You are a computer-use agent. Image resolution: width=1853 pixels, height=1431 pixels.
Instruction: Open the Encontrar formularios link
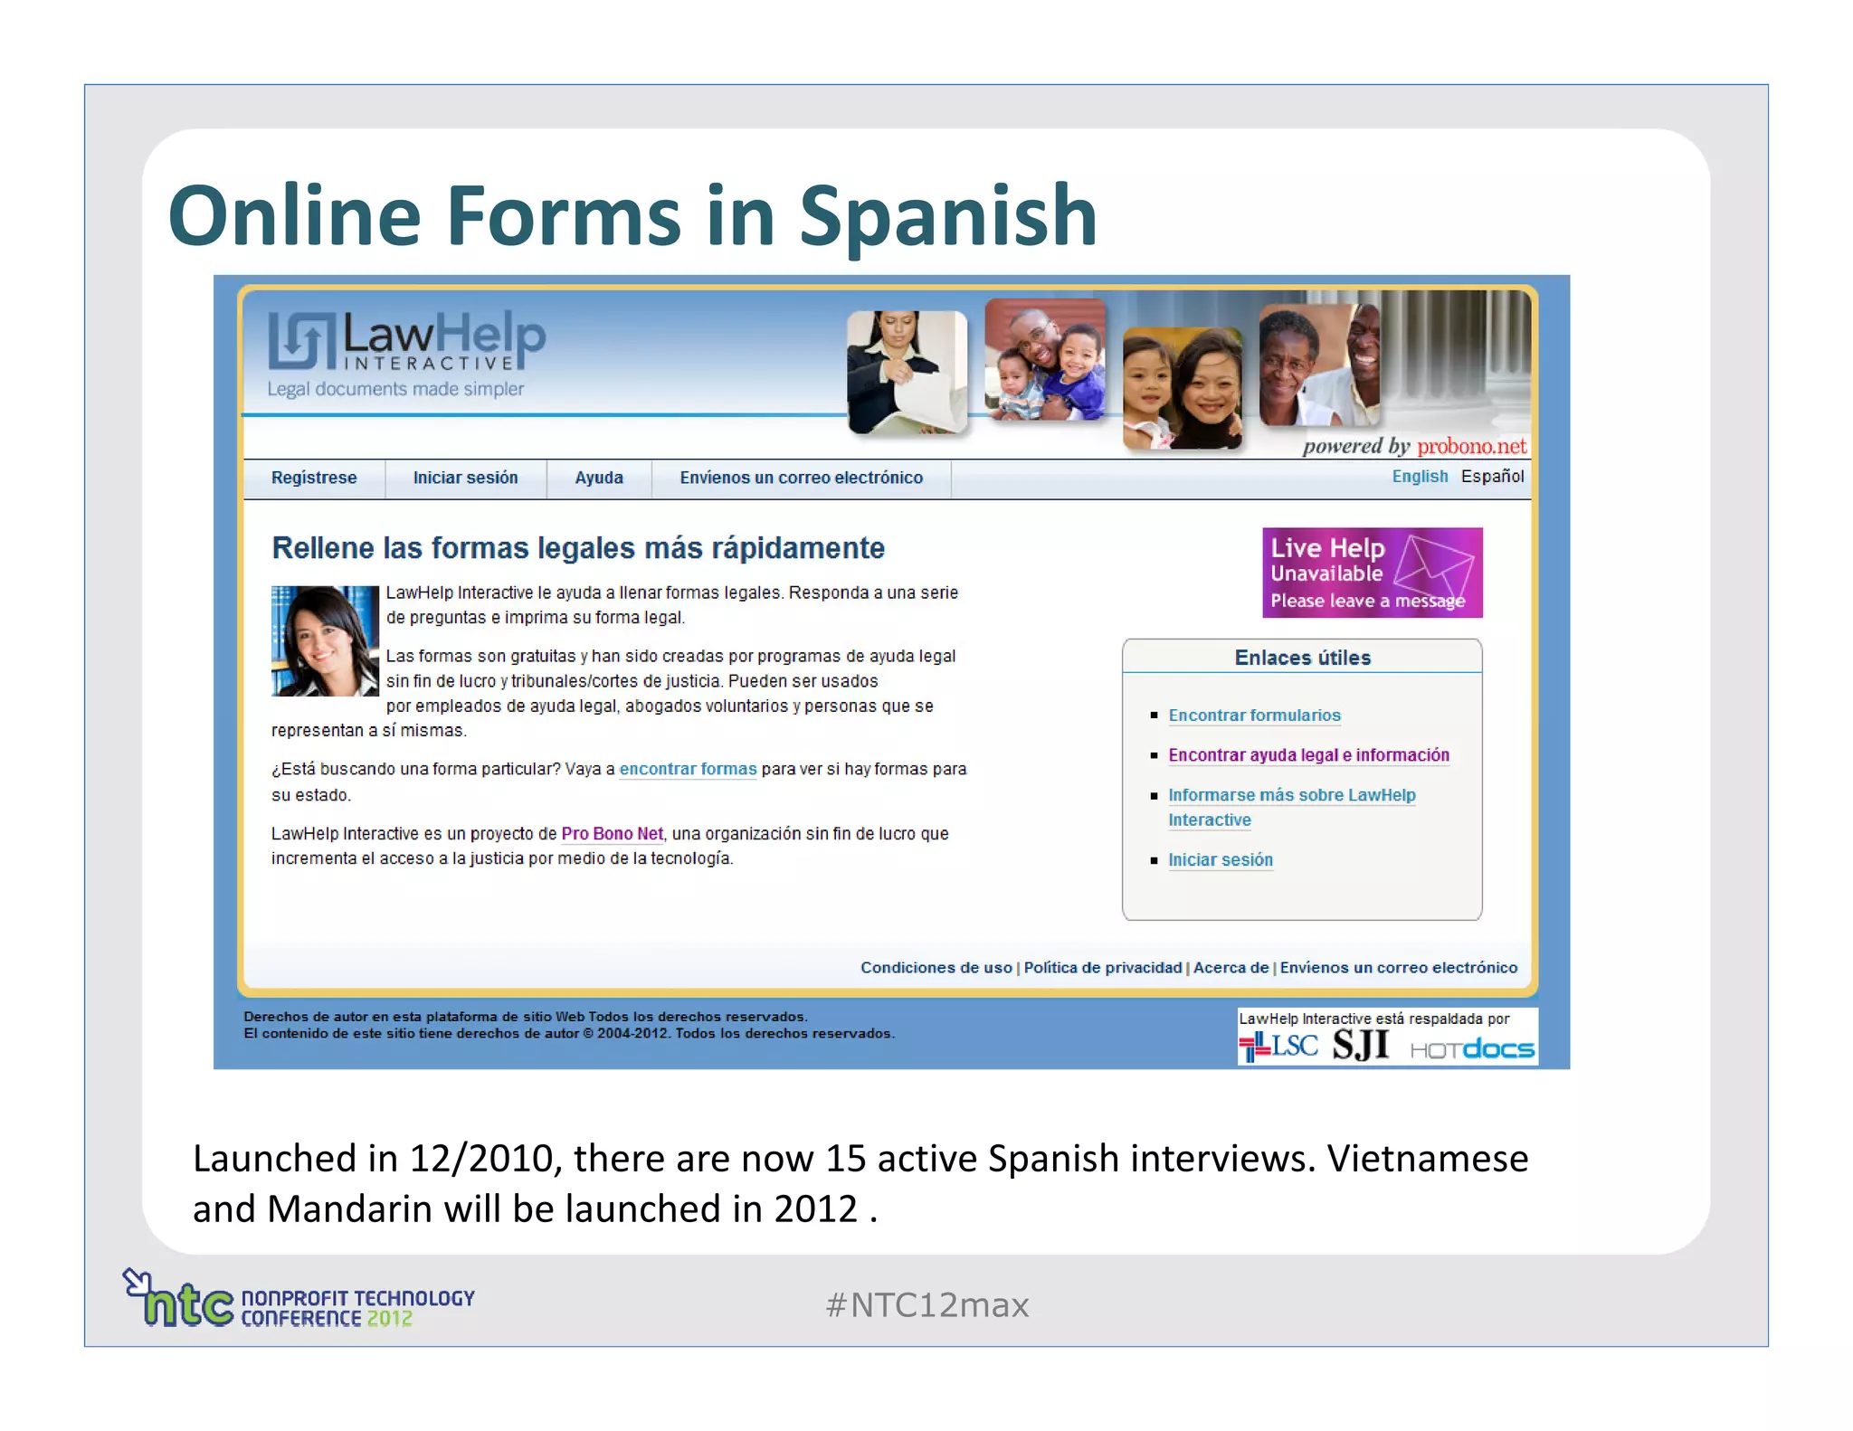(x=1254, y=715)
